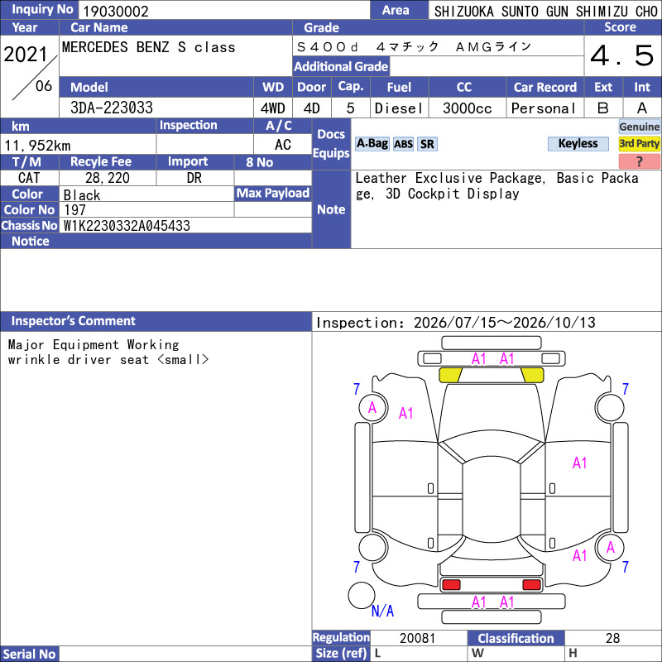The width and height of the screenshot is (662, 662).
Task: Select inquiry number 19030002
Action: tap(116, 12)
